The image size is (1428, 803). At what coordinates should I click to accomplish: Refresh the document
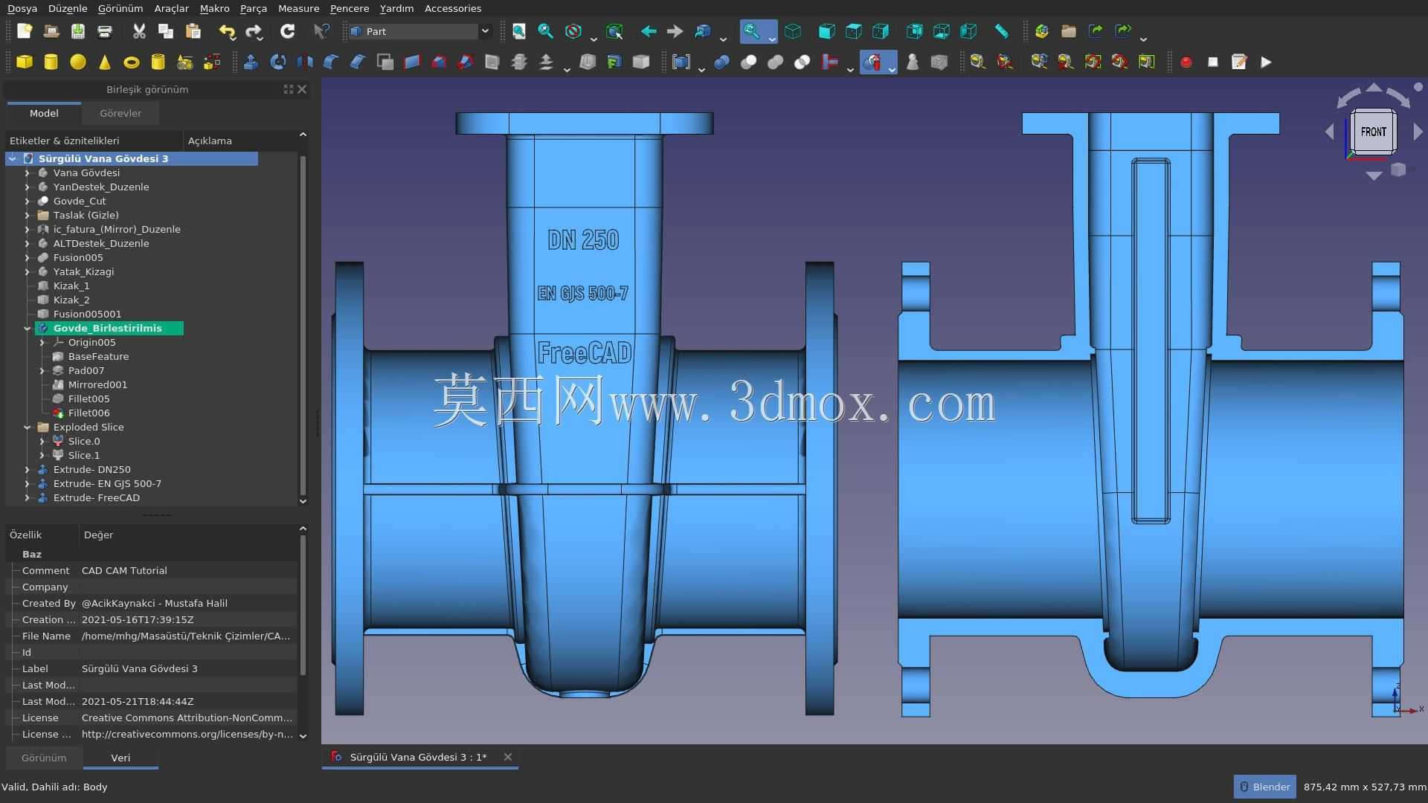[x=288, y=31]
